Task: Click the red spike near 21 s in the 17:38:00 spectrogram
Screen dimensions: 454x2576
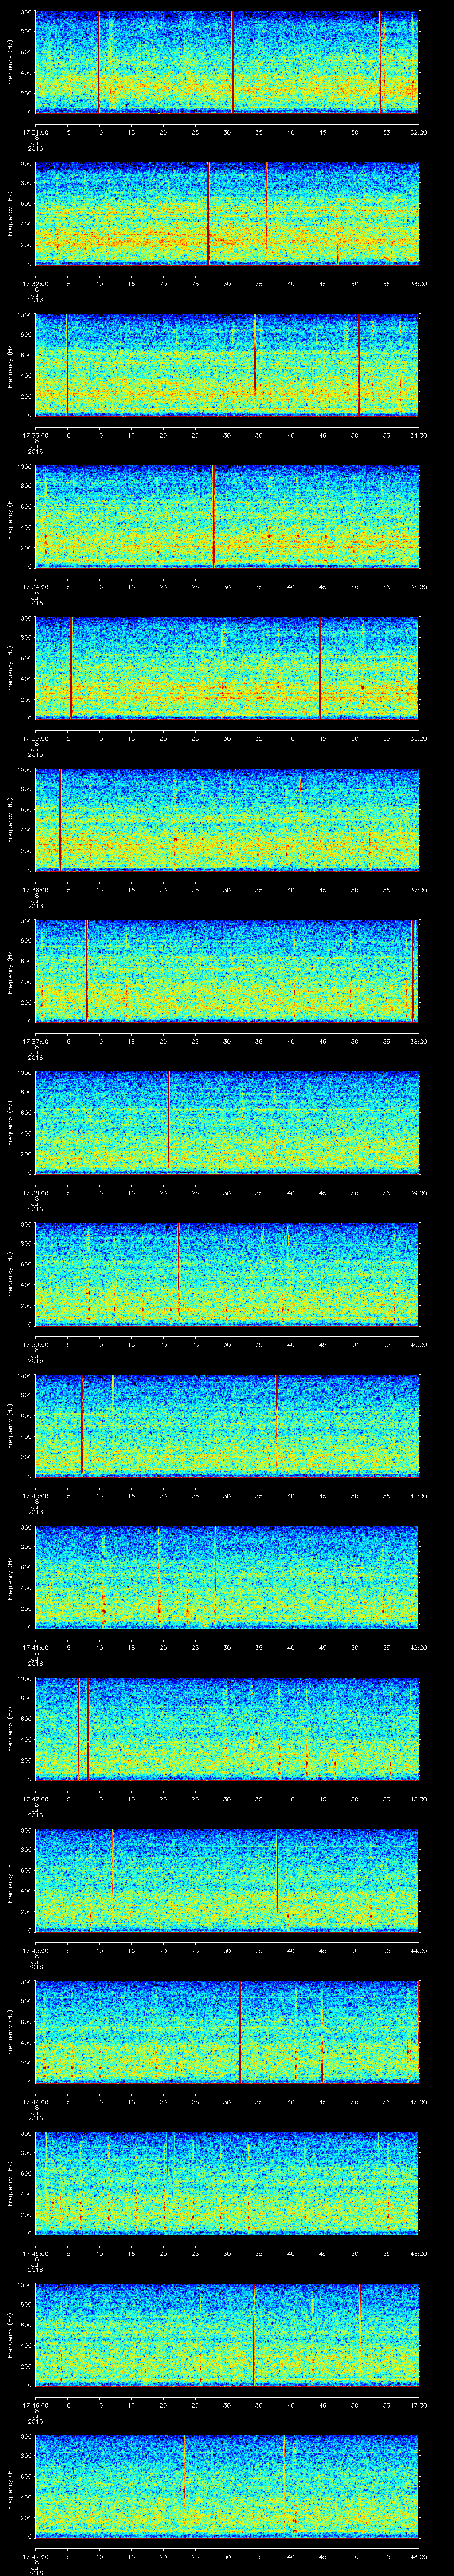Action: 168,1118
